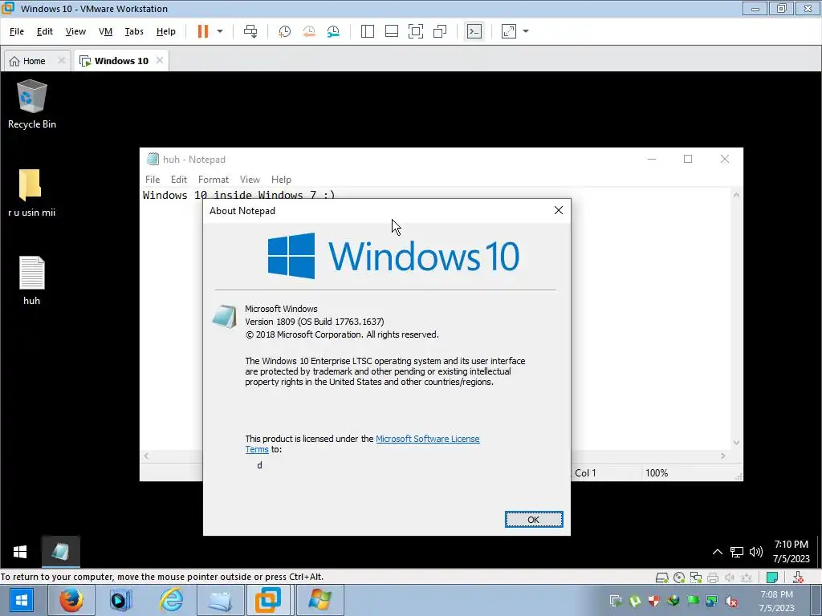The width and height of the screenshot is (822, 616).
Task: Close the About Notepad dialog
Action: (559, 211)
